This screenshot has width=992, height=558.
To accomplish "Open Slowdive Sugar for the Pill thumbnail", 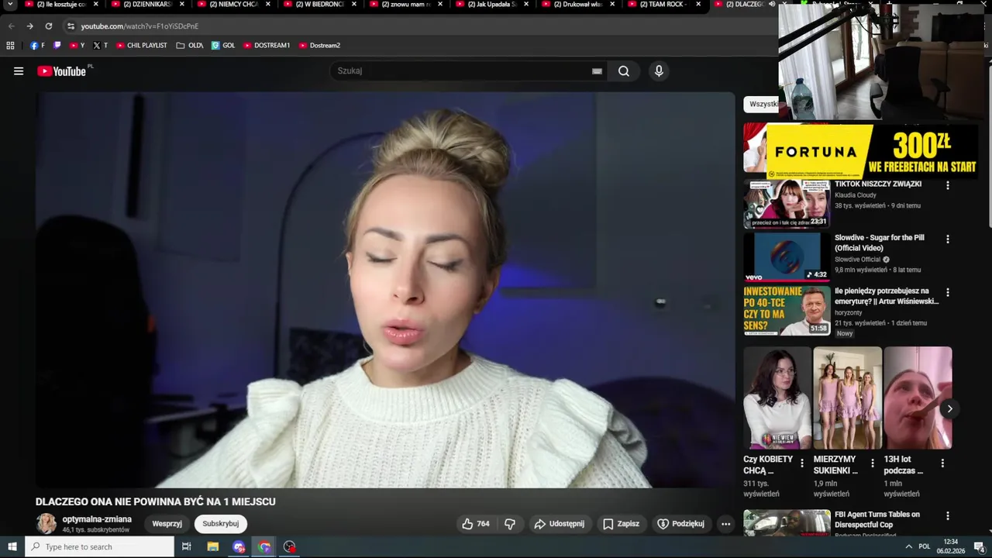I will pos(787,257).
